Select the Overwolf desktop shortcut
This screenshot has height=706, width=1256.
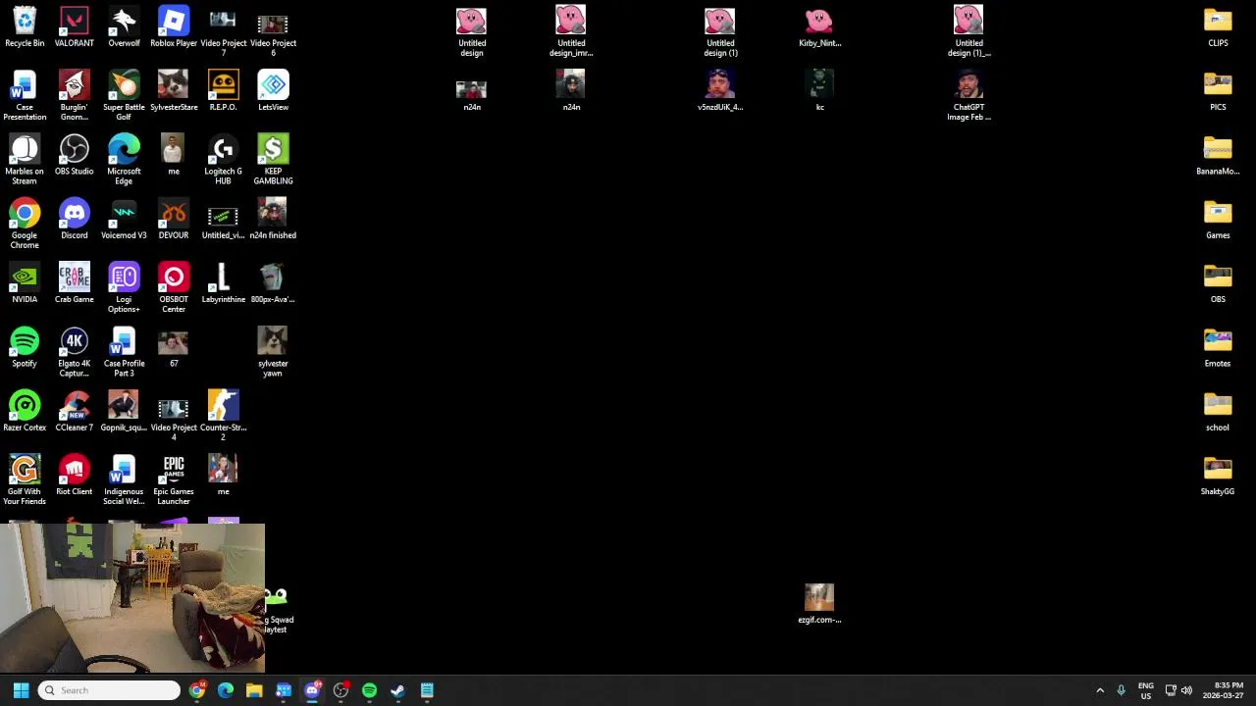124,27
